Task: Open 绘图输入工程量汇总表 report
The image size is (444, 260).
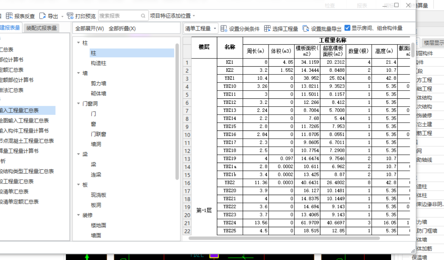Action: click(x=24, y=121)
